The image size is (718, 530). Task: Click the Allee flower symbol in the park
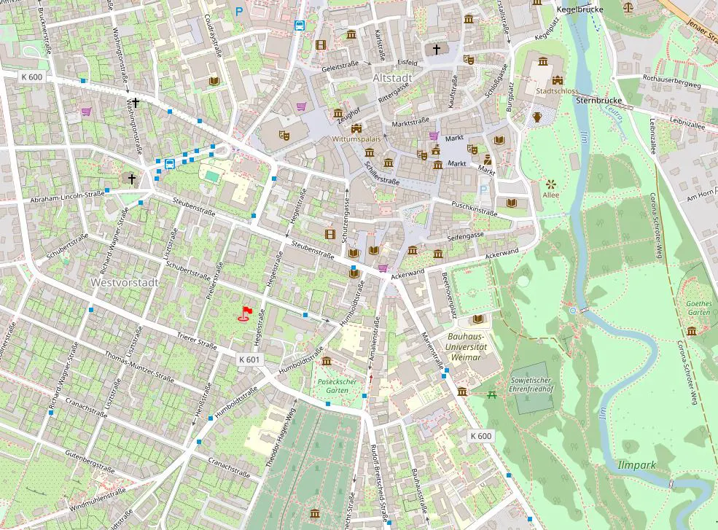click(x=550, y=184)
